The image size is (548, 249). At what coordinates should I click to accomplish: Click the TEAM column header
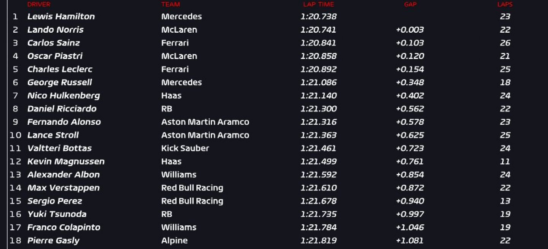click(x=170, y=5)
